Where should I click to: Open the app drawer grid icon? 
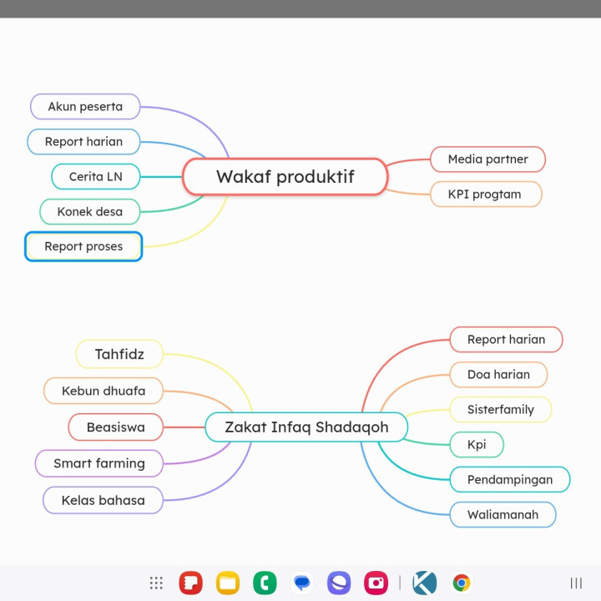pos(156,583)
